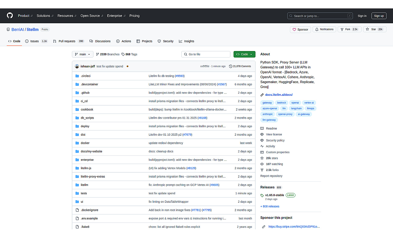This screenshot has height=238, width=393.
Task: Open the Security tab
Action: pyautogui.click(x=166, y=41)
